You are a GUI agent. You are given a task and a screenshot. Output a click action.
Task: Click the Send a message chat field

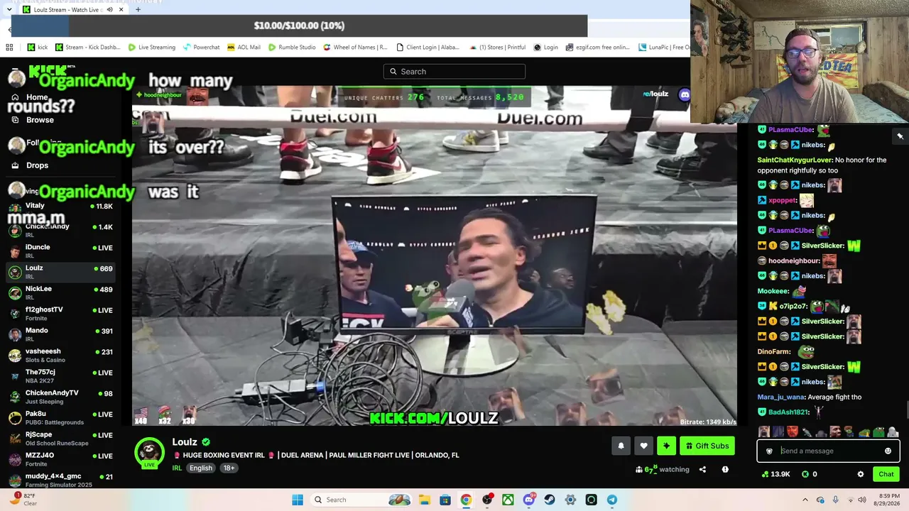tap(828, 451)
